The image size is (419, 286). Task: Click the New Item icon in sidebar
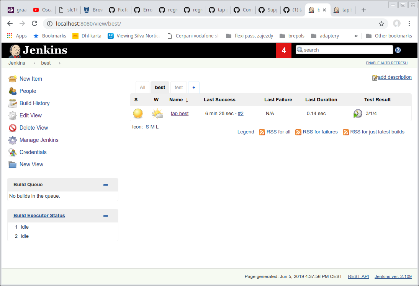(x=13, y=79)
